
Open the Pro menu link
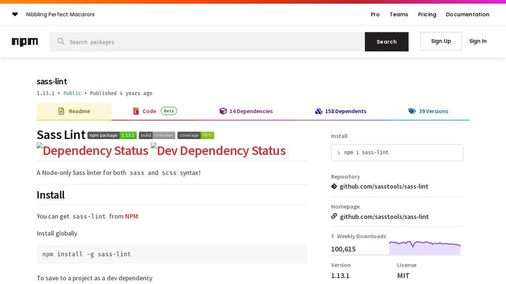[x=375, y=14]
